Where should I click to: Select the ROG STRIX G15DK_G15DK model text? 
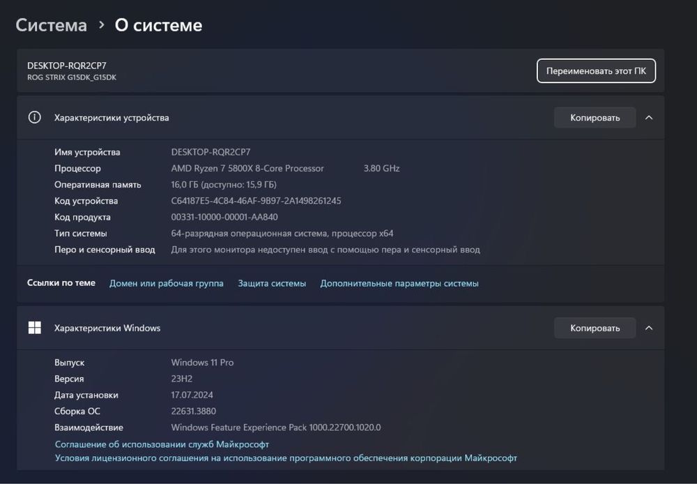pos(72,77)
